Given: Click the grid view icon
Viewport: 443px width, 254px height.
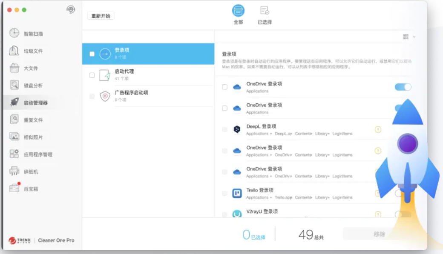Looking at the screenshot, I should [406, 37].
